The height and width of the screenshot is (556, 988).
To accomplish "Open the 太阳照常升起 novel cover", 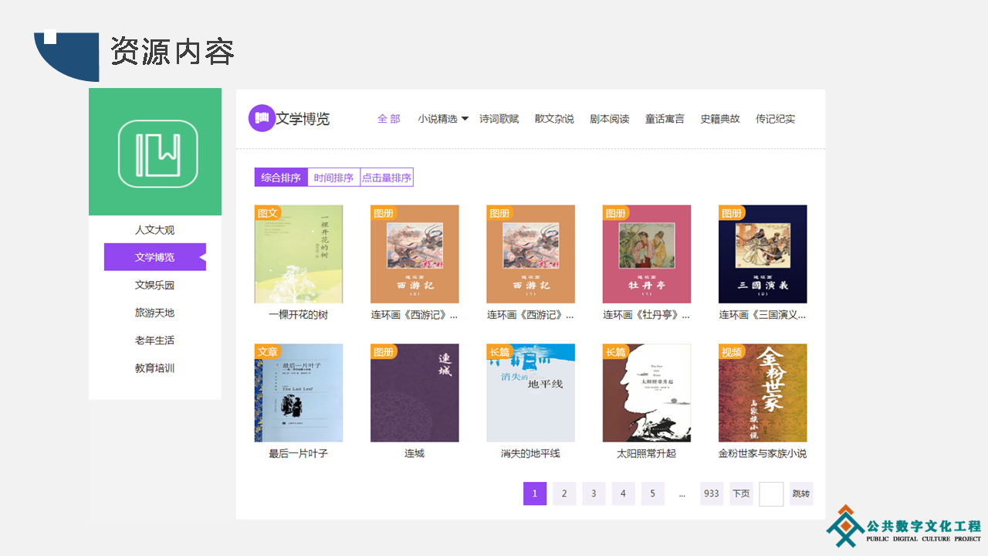I will 647,393.
